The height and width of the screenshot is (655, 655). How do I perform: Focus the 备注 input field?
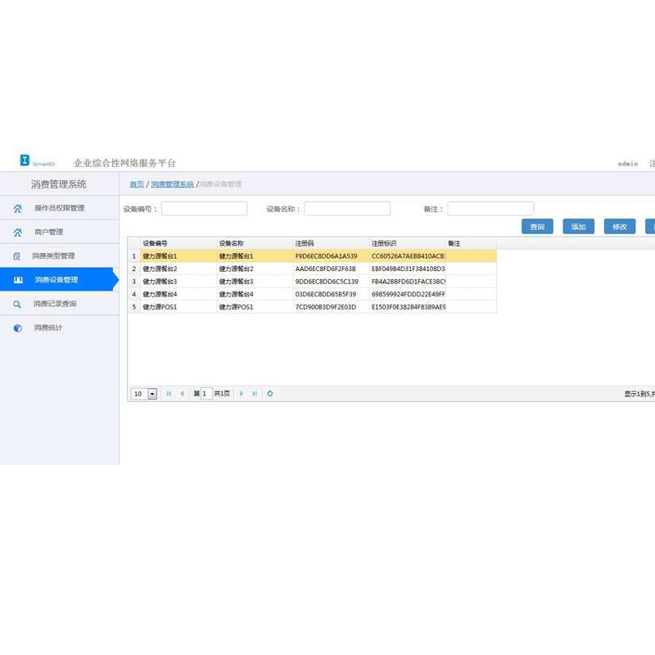pos(490,209)
